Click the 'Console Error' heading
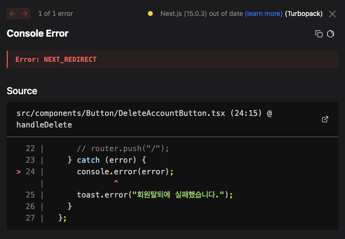Viewport: 345px width, 239px height. (38, 33)
